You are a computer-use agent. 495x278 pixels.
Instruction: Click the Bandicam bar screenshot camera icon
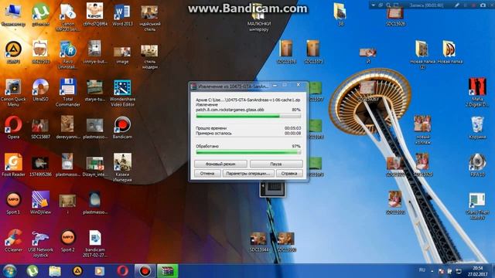click(483, 5)
